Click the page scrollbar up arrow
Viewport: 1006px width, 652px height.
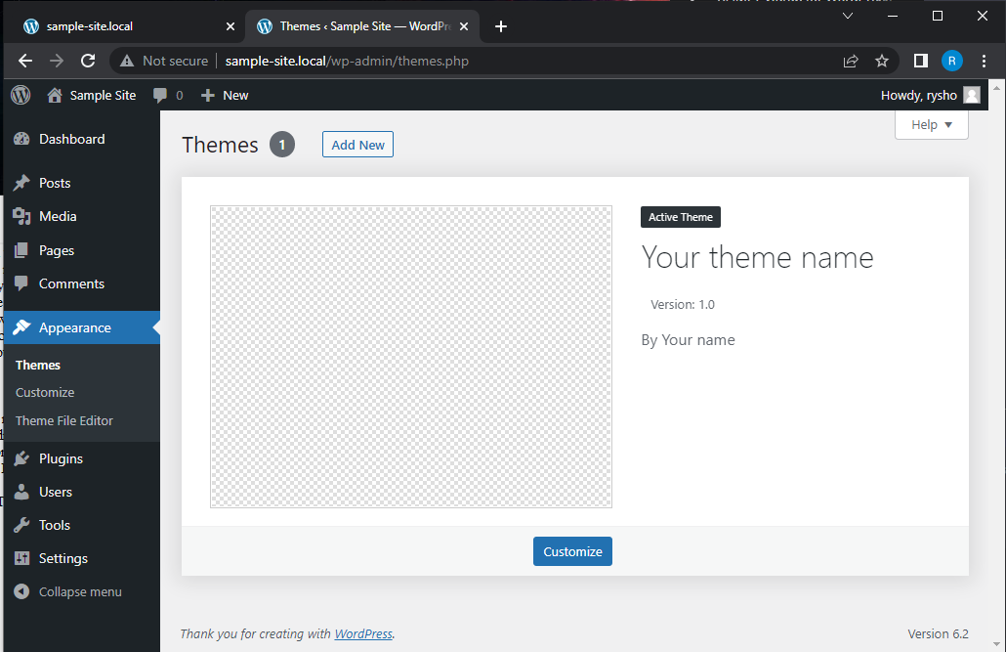coord(996,87)
